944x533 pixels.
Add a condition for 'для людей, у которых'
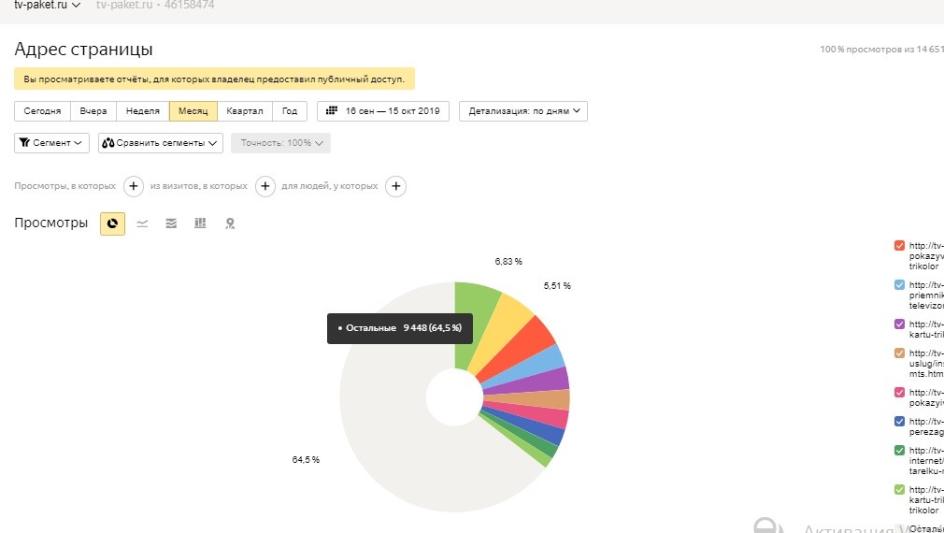click(x=396, y=186)
